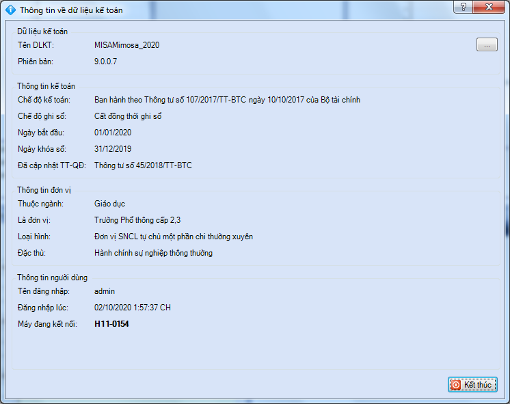Click the help question mark button

pos(464,7)
